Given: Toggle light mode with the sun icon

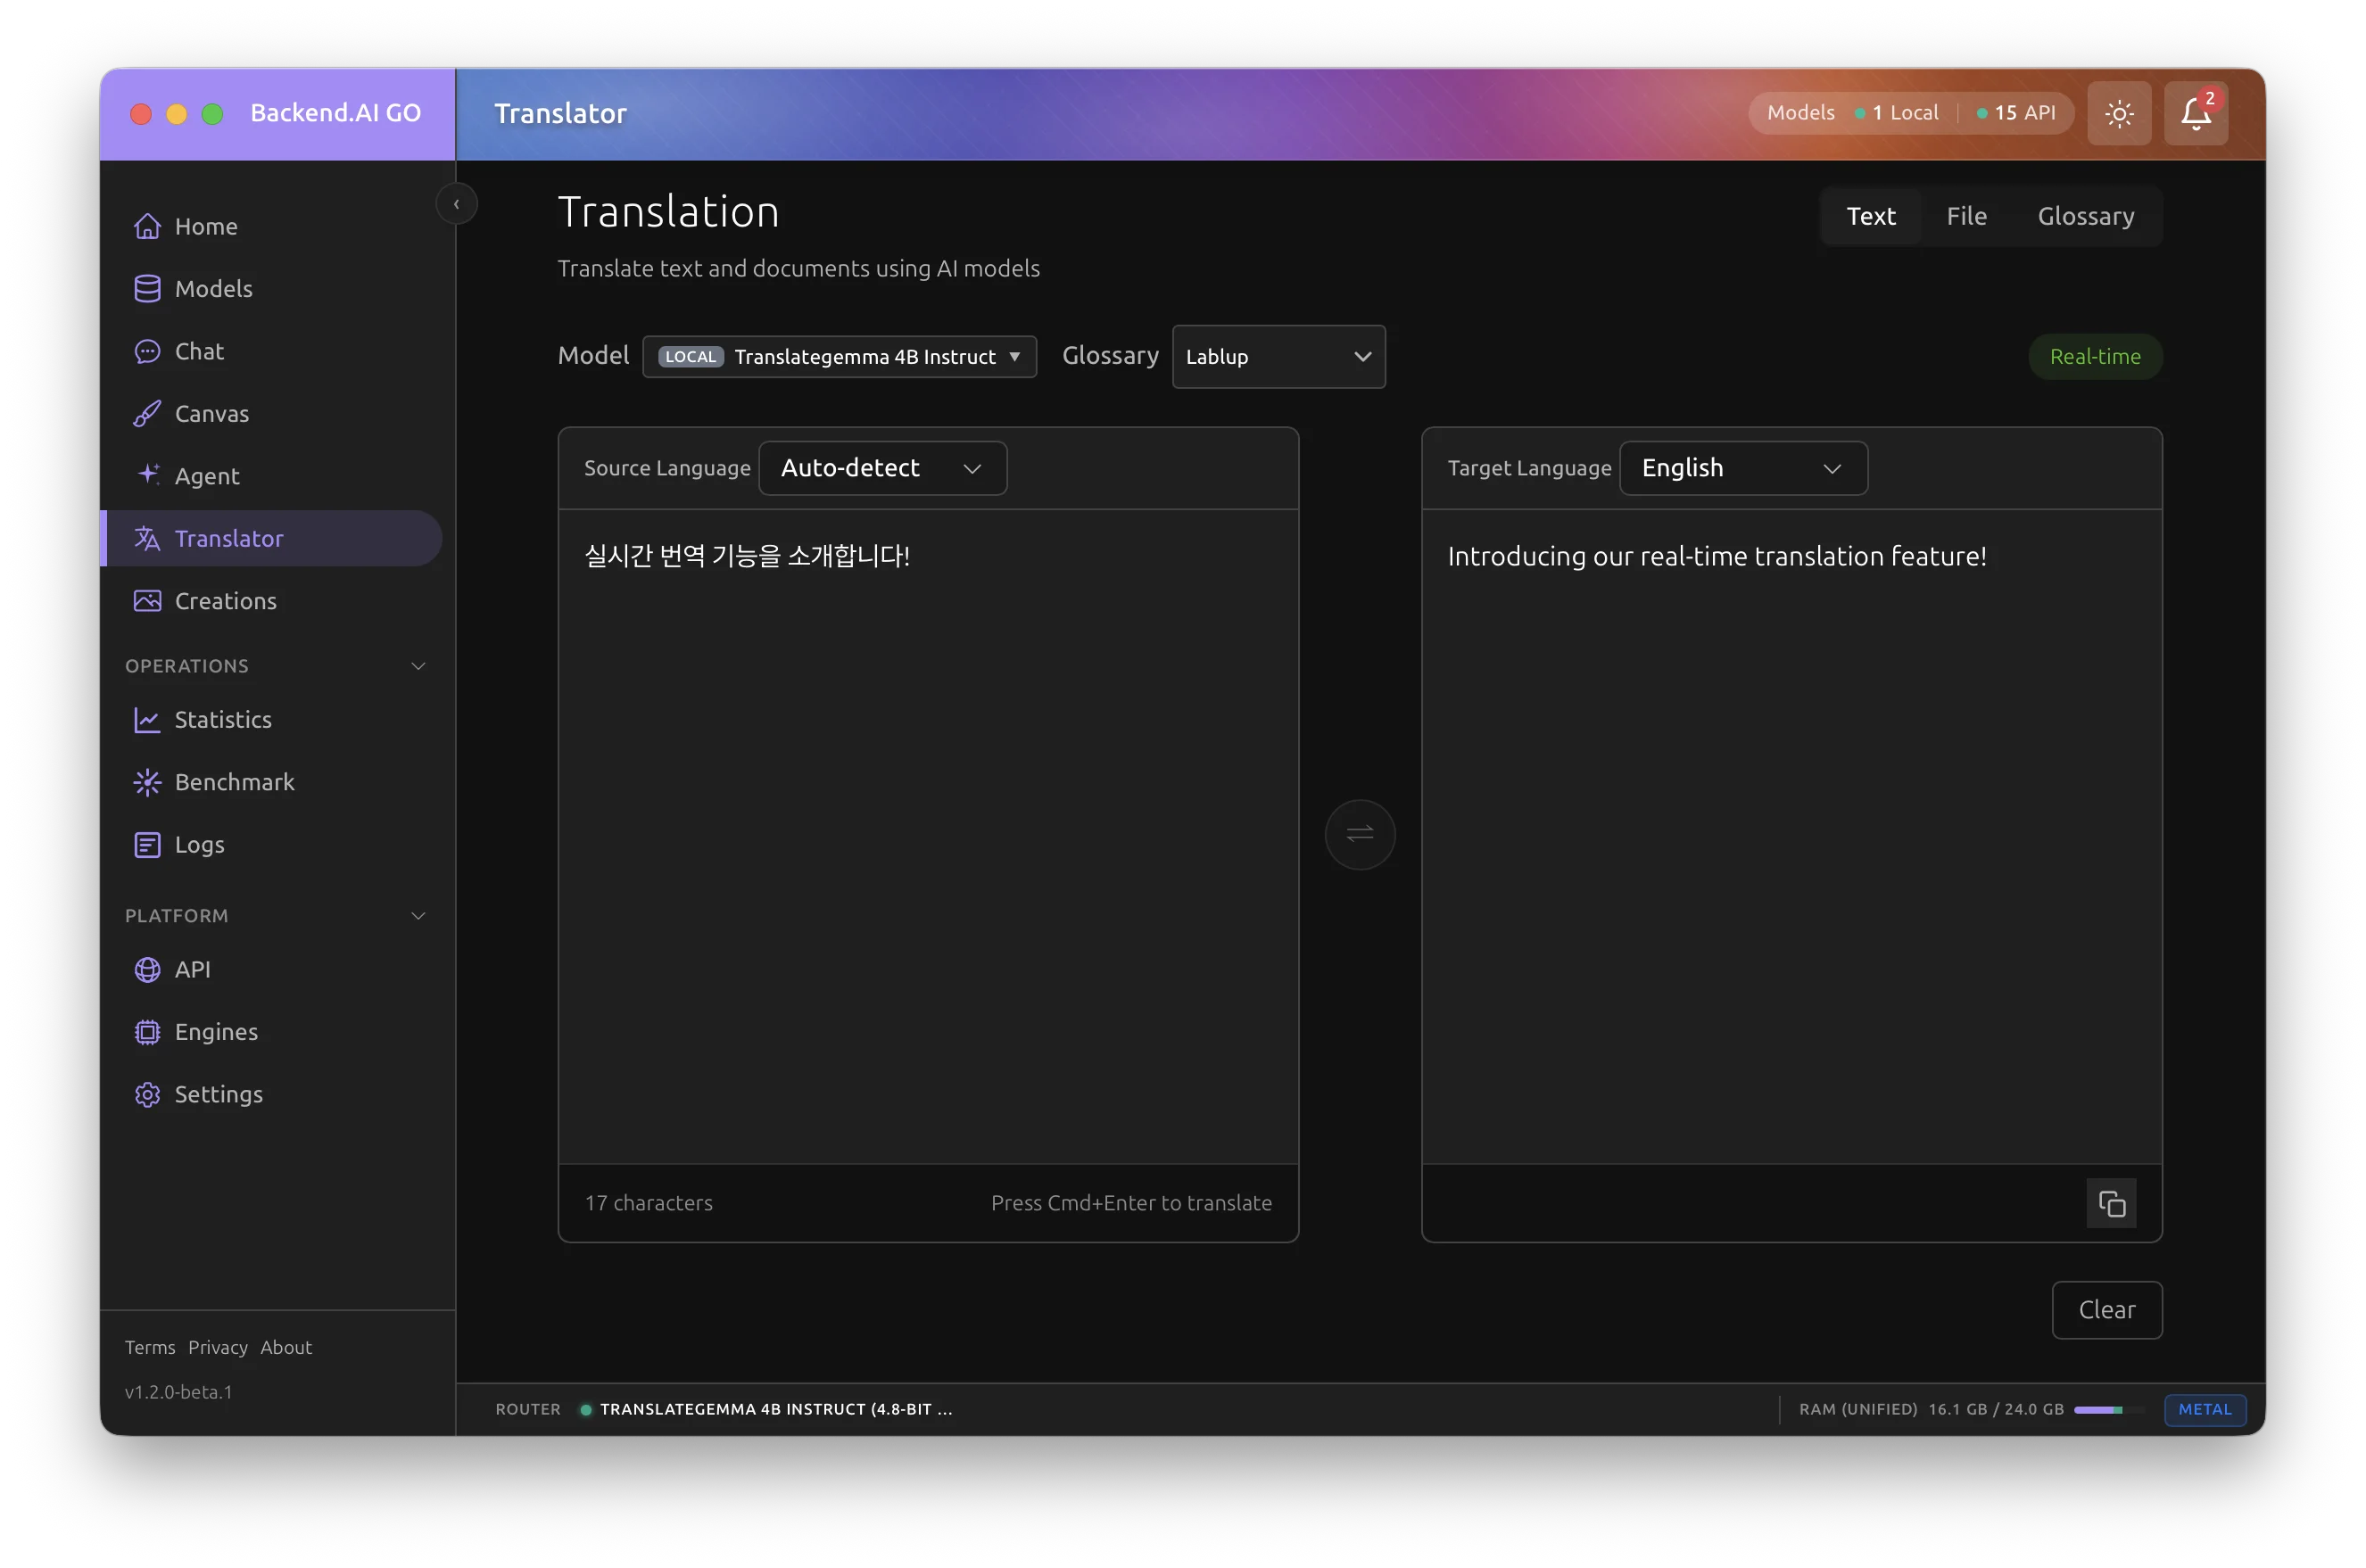Looking at the screenshot, I should coord(2119,113).
